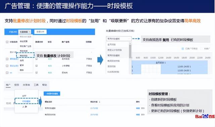
Task: Open linked plans count for 常用时段模板
Action: click(x=94, y=108)
